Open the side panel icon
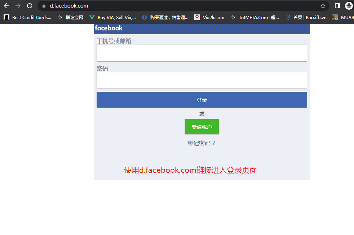 point(337,6)
